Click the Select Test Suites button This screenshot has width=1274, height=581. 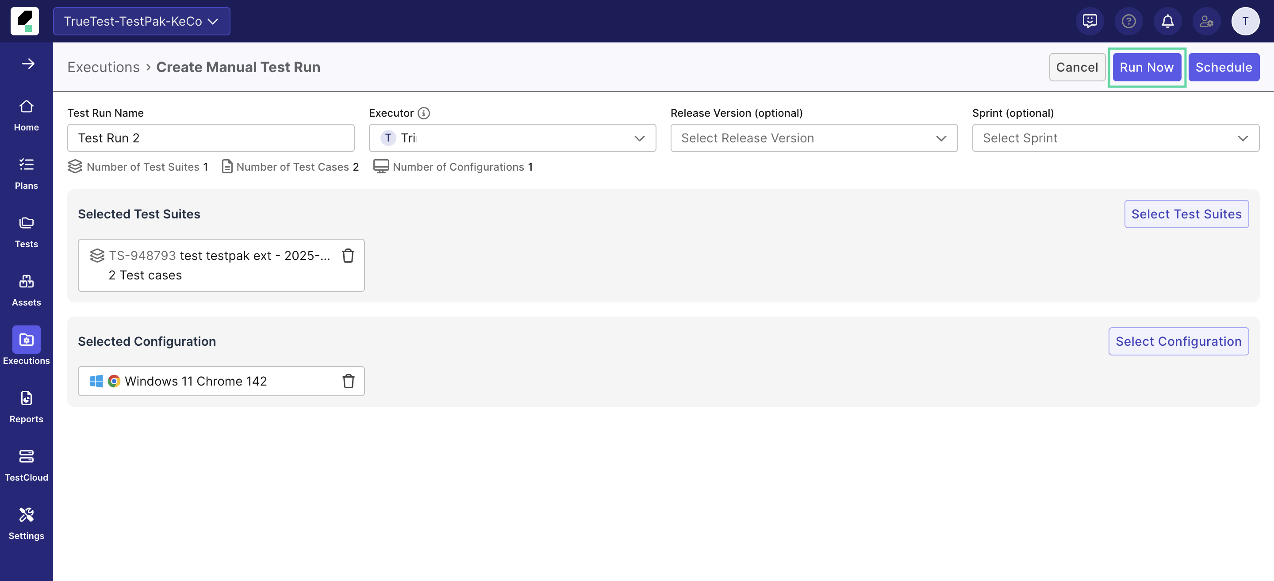tap(1186, 214)
